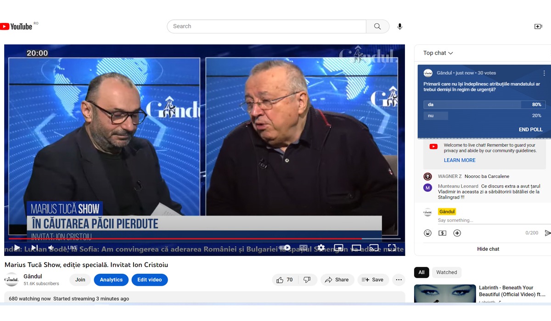
Task: Open the Super Chat dollar icon
Action: (442, 233)
